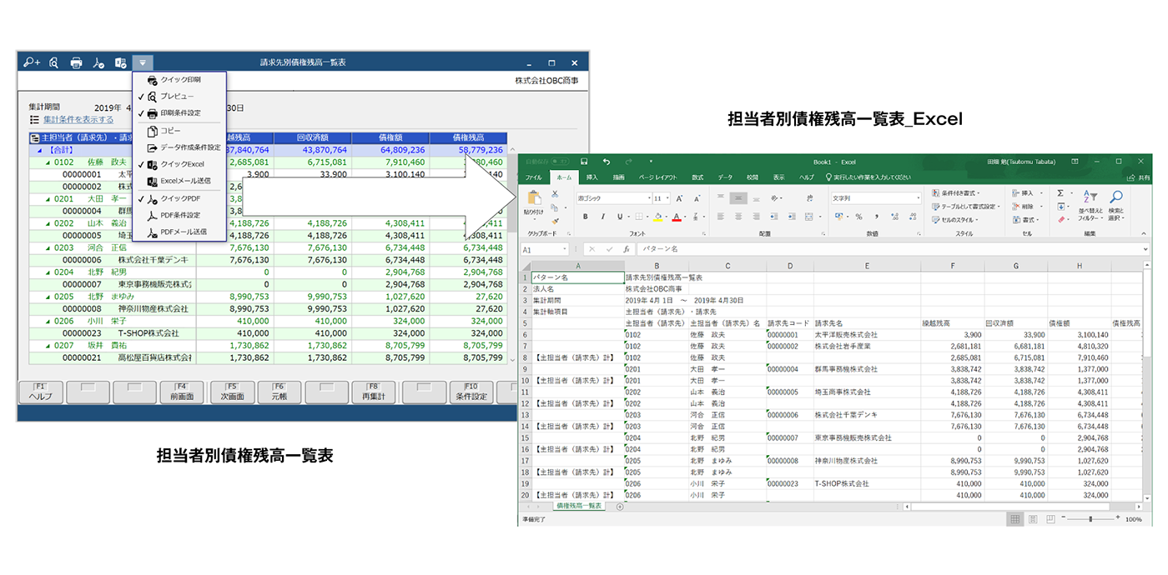Viewport: 1168px width, 575px height.
Task: Toggle the Excel AutoSave switch
Action: click(x=561, y=162)
